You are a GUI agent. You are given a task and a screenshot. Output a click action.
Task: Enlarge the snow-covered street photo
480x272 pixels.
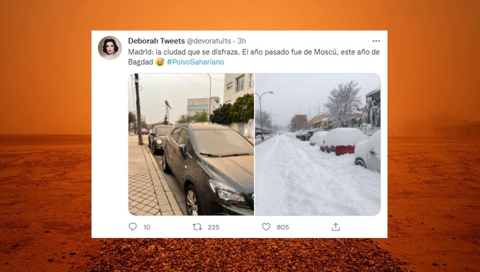pos(318,144)
